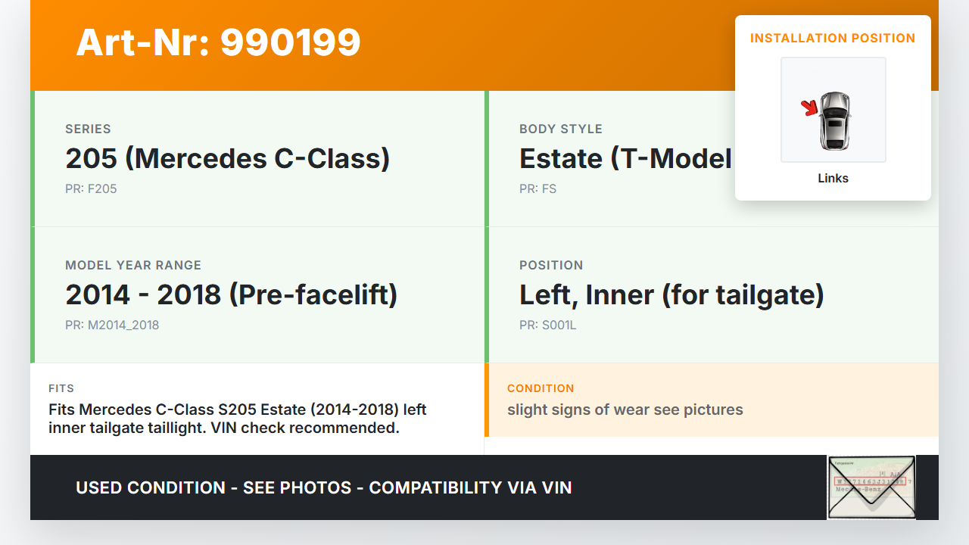Select the Art-Nr: 990199 title
The image size is (969, 545).
pyautogui.click(x=219, y=43)
